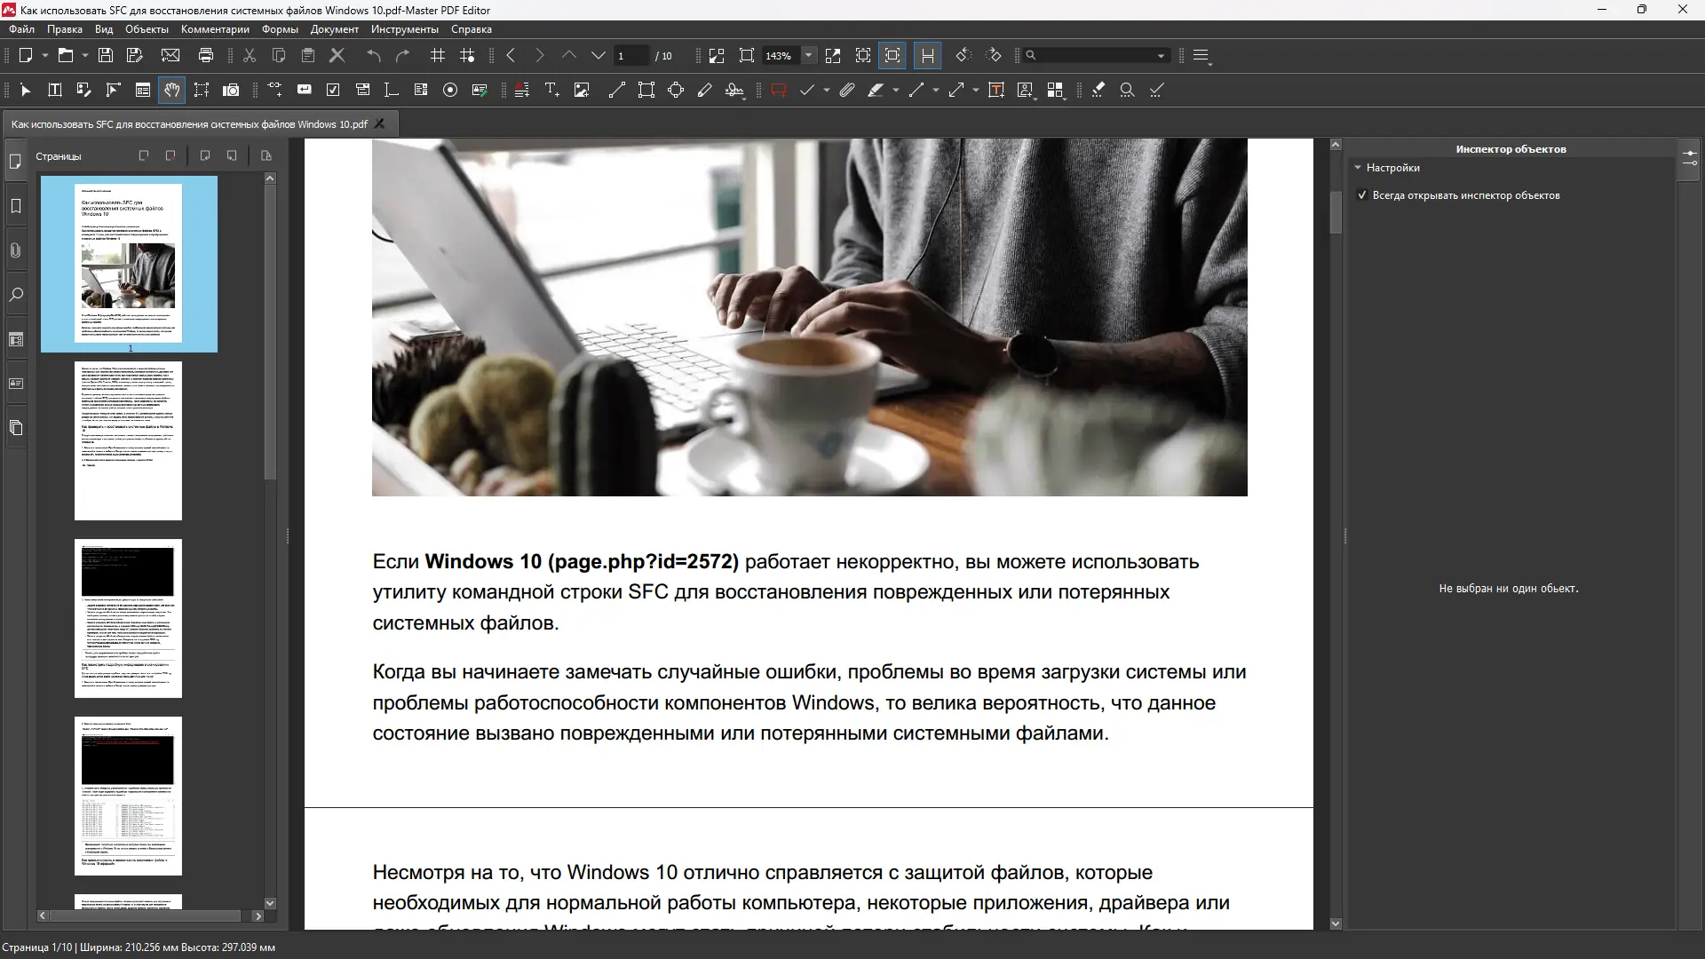The height and width of the screenshot is (959, 1705).
Task: Toggle the continuous page layout mode
Action: point(927,55)
